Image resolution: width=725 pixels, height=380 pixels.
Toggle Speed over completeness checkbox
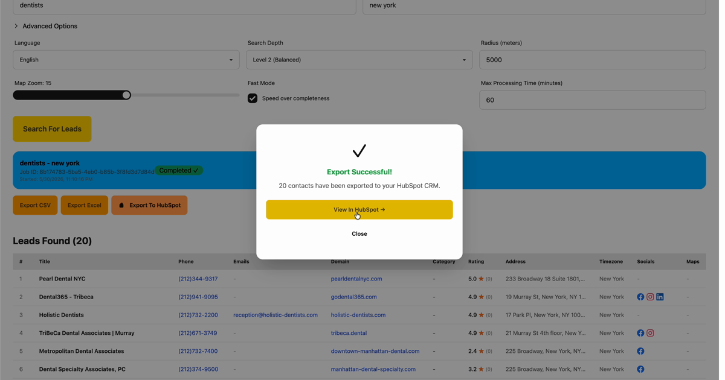coord(253,98)
